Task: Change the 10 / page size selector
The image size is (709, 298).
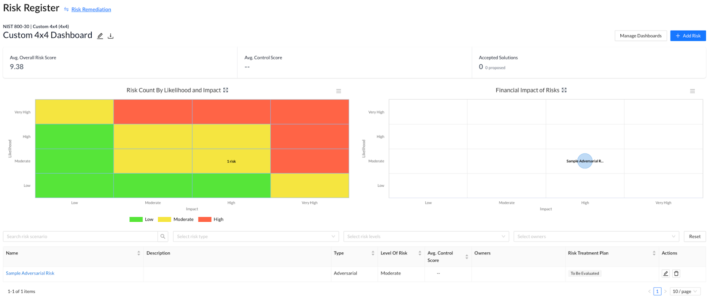Action: (685, 291)
